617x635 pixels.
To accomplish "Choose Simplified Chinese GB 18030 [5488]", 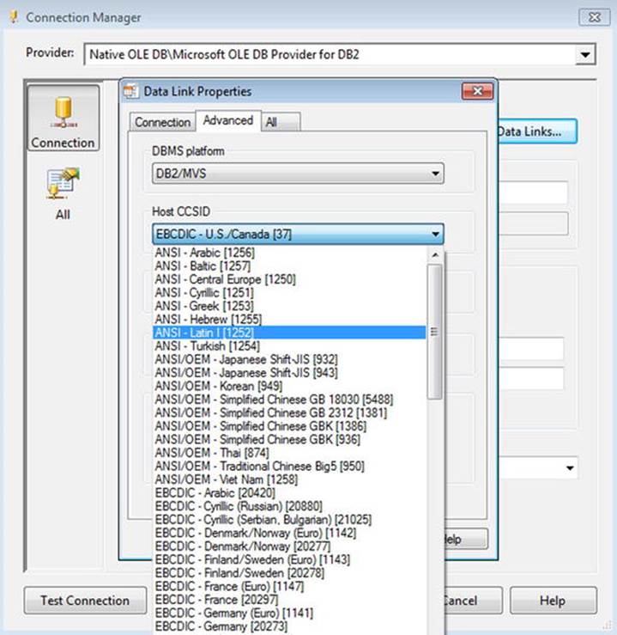I will click(x=289, y=400).
